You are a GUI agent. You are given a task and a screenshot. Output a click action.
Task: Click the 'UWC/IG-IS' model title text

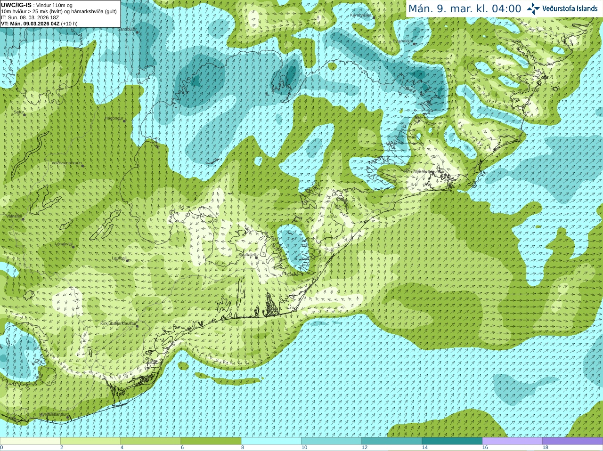(16, 5)
